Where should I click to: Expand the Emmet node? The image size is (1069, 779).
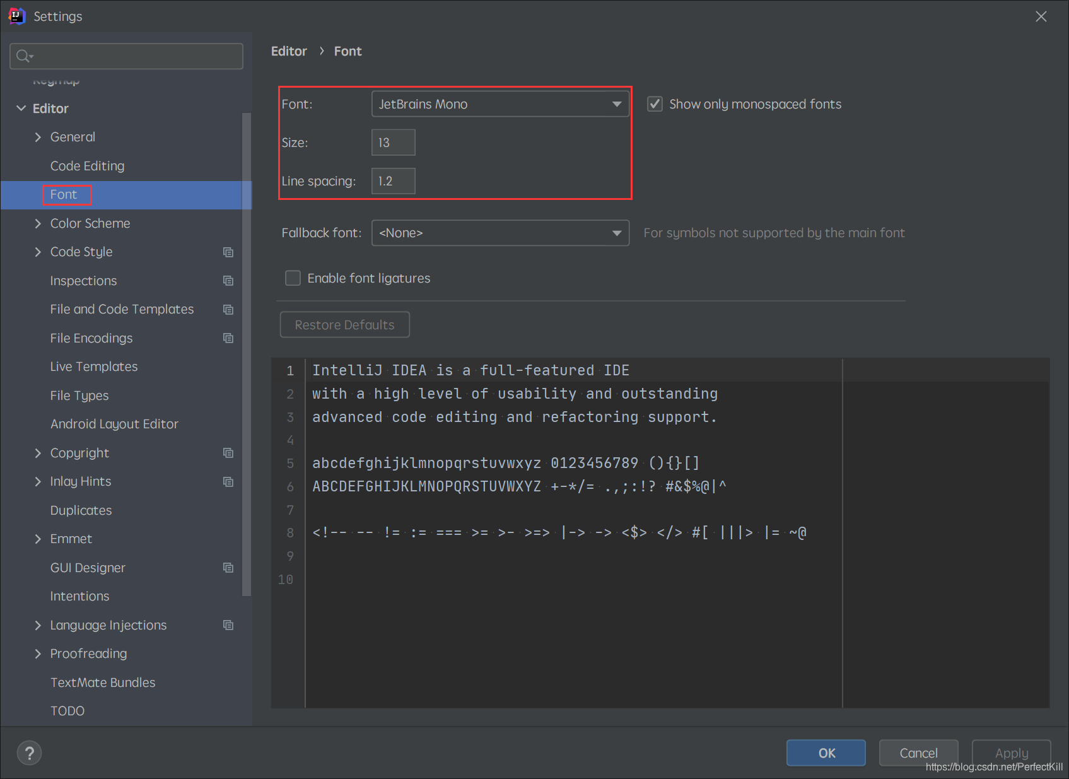point(38,539)
